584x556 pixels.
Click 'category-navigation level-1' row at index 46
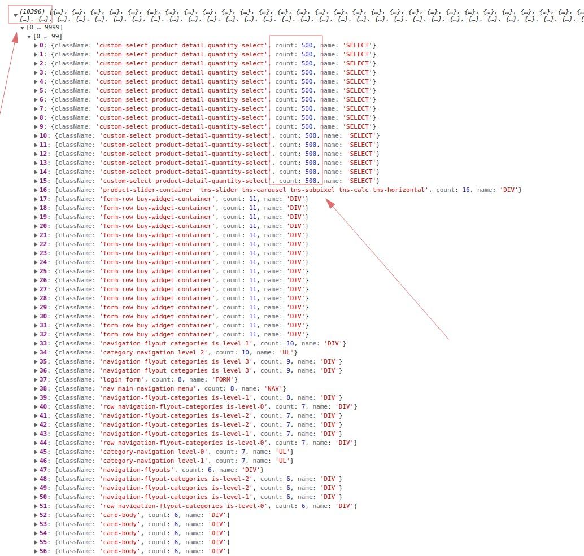click(x=167, y=461)
